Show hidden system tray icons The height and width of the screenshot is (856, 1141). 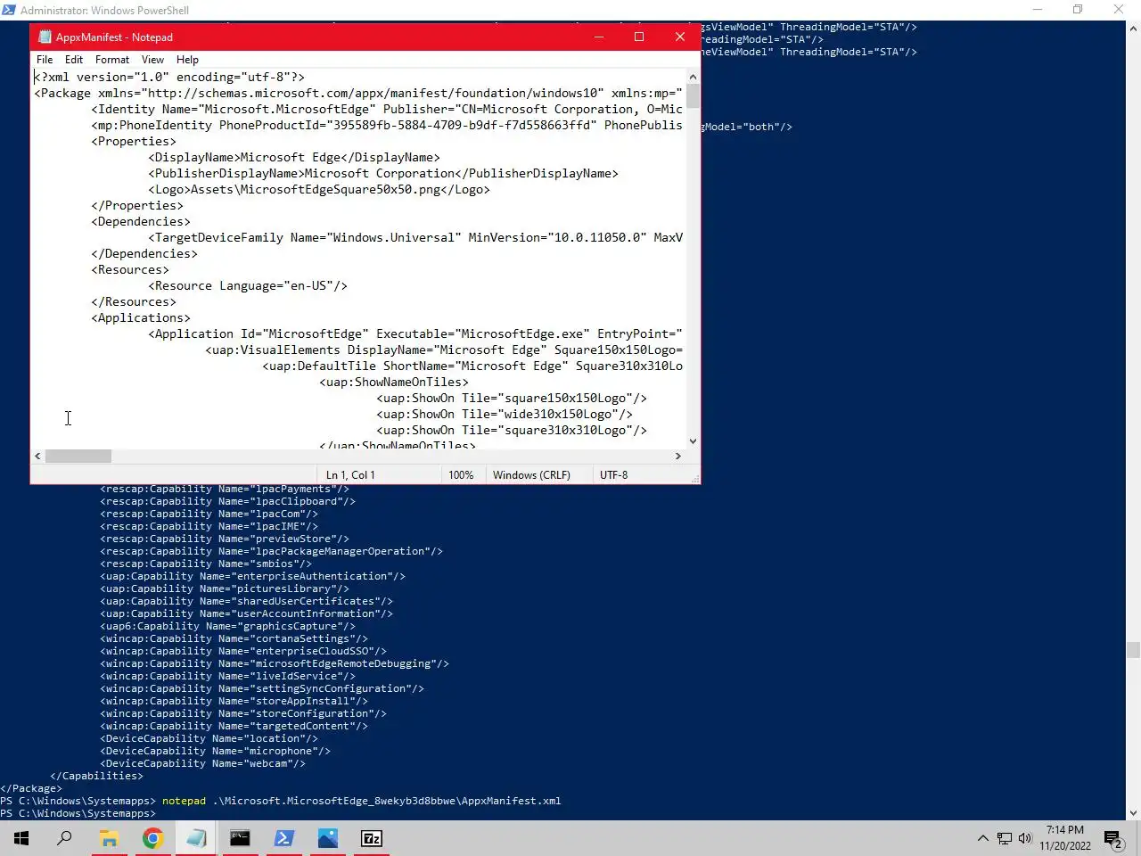(x=982, y=838)
